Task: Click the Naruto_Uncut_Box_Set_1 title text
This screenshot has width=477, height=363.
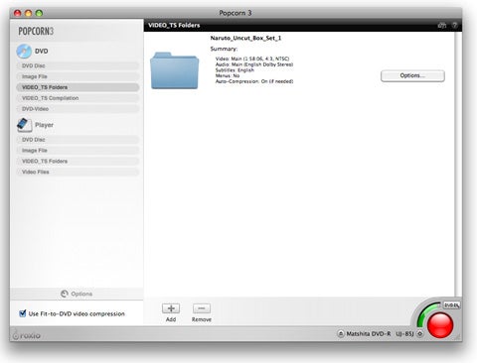Action: tap(245, 38)
